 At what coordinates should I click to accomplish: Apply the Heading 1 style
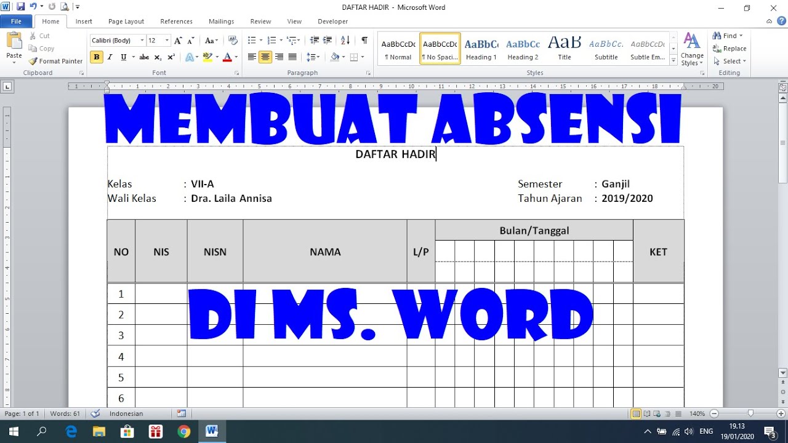point(481,49)
